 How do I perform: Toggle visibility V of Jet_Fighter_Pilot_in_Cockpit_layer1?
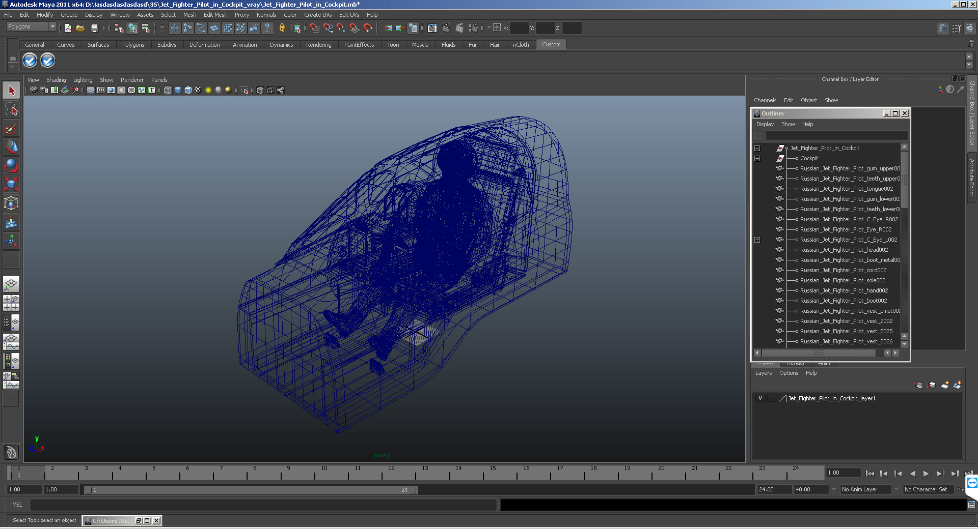click(760, 398)
